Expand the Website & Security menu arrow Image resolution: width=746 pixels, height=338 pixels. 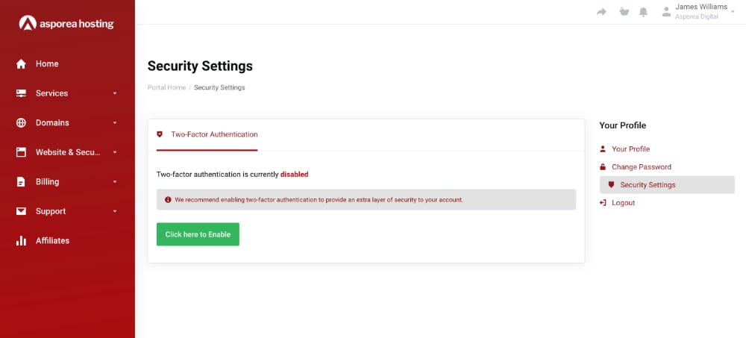pyautogui.click(x=115, y=153)
